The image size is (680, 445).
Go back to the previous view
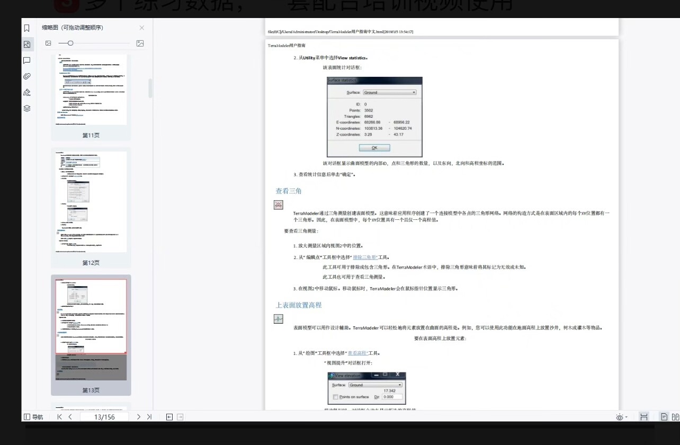(169, 417)
